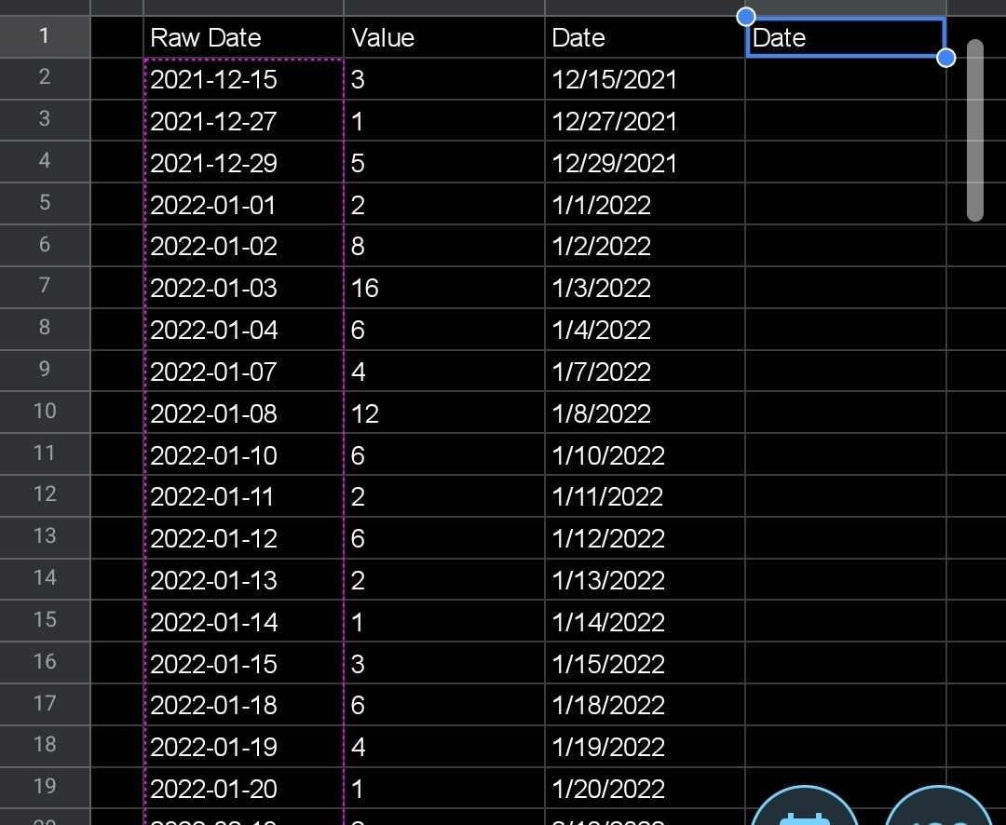Select cell '12/27/2021'
The image size is (1006, 825).
(x=645, y=121)
